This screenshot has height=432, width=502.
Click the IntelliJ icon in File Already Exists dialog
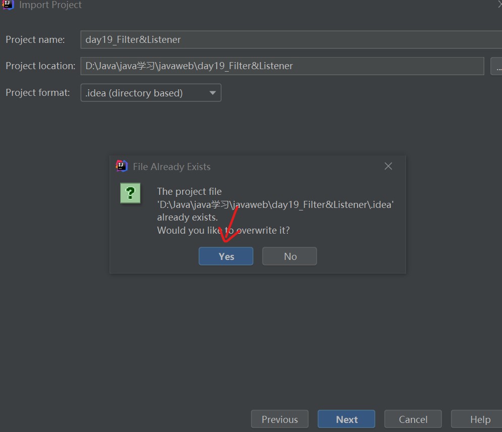[121, 166]
